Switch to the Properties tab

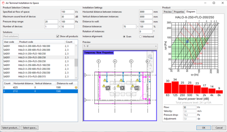[x=179, y=12]
